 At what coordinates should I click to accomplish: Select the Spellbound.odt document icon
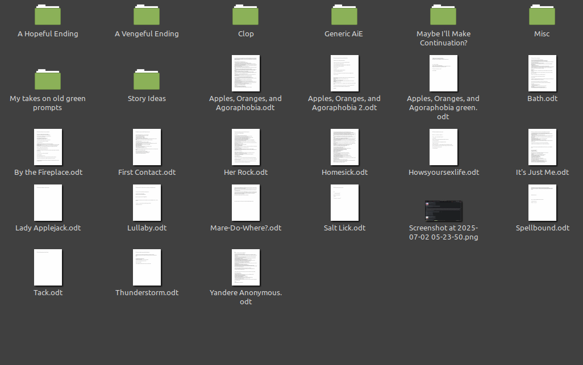tap(543, 203)
